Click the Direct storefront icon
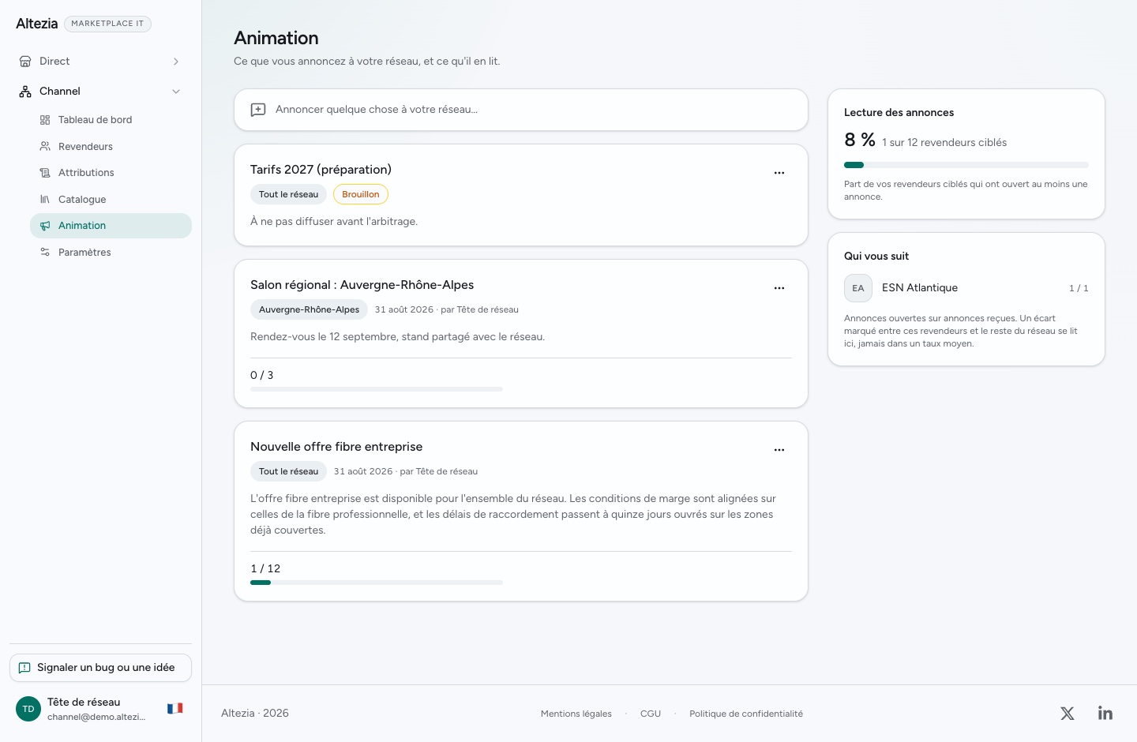 (x=25, y=62)
